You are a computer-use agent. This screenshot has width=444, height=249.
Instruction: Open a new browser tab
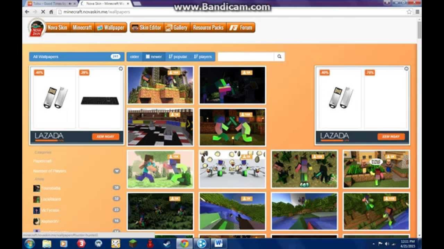point(137,3)
